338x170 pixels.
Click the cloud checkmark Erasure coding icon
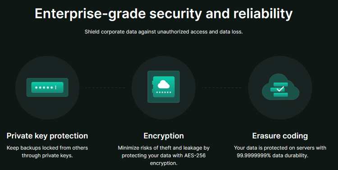pos(280,87)
